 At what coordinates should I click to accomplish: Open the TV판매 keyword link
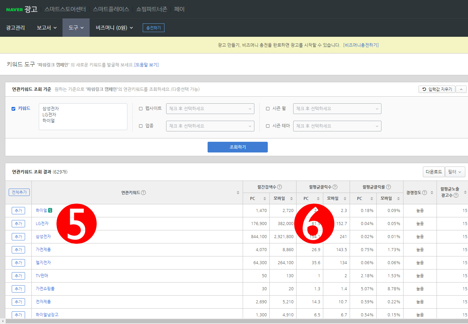(x=42, y=276)
